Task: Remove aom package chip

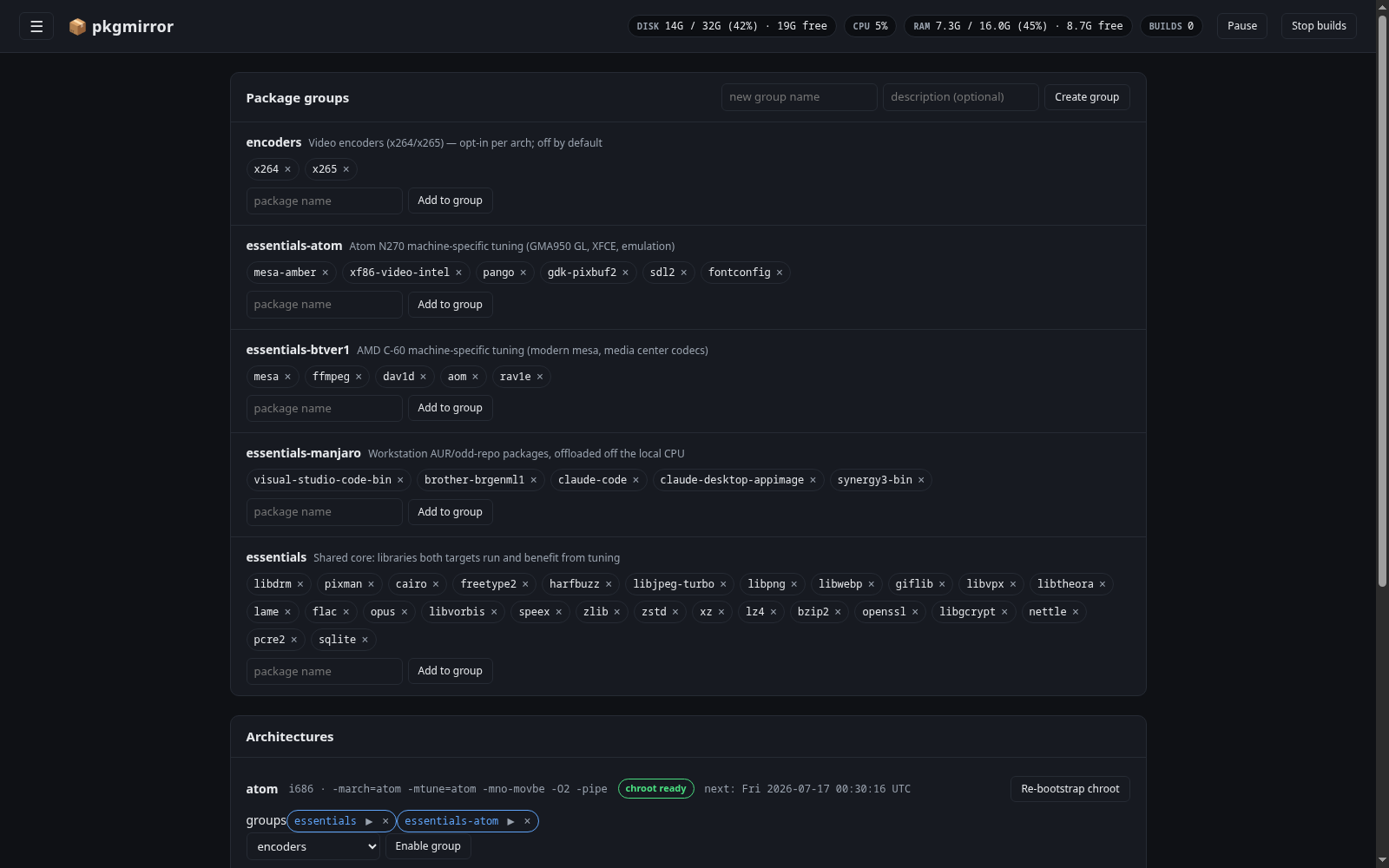Action: coord(475,377)
